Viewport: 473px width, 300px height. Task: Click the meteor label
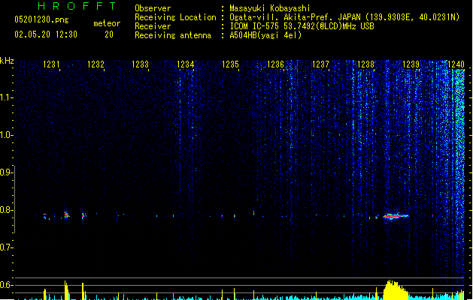[107, 23]
